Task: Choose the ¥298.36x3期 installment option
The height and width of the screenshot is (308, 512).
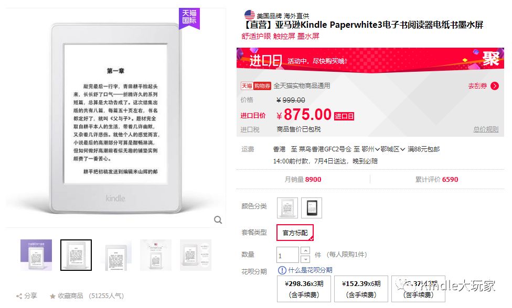Action: click(304, 289)
